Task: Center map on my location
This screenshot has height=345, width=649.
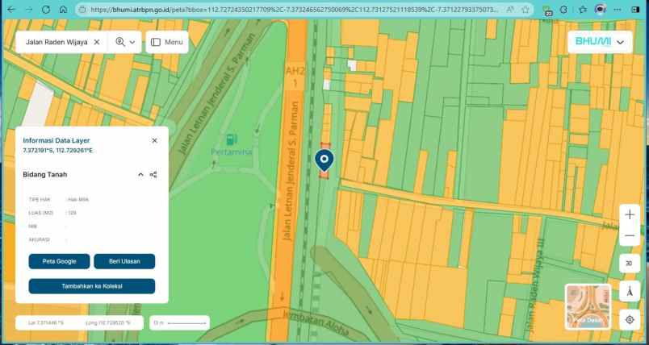Action: (x=630, y=319)
